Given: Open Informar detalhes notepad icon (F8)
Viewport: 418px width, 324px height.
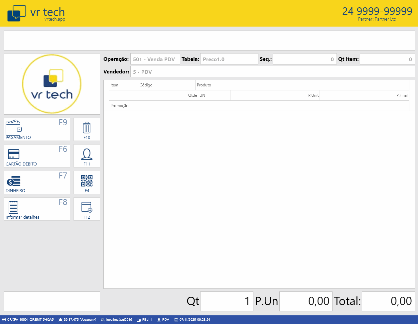Looking at the screenshot, I should pos(13,207).
